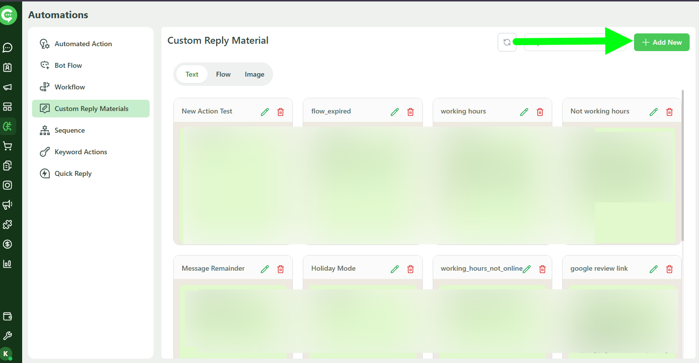Open the Instagram channel icon

[7, 185]
